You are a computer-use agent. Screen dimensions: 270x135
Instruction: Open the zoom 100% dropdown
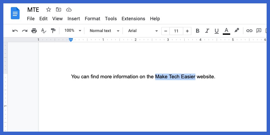73,31
